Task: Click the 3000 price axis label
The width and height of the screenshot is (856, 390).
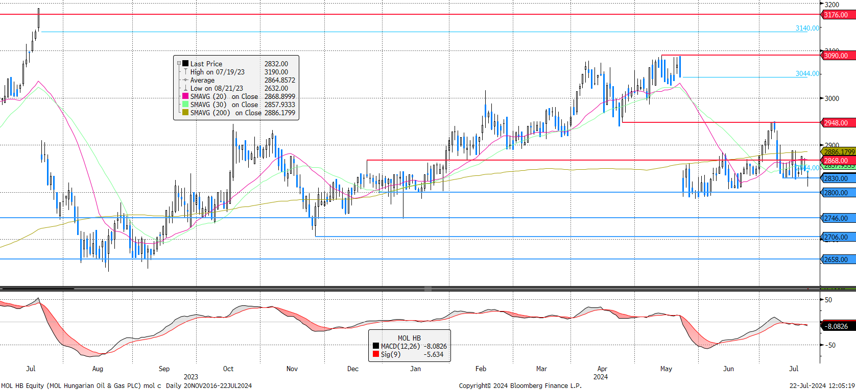Action: [832, 98]
